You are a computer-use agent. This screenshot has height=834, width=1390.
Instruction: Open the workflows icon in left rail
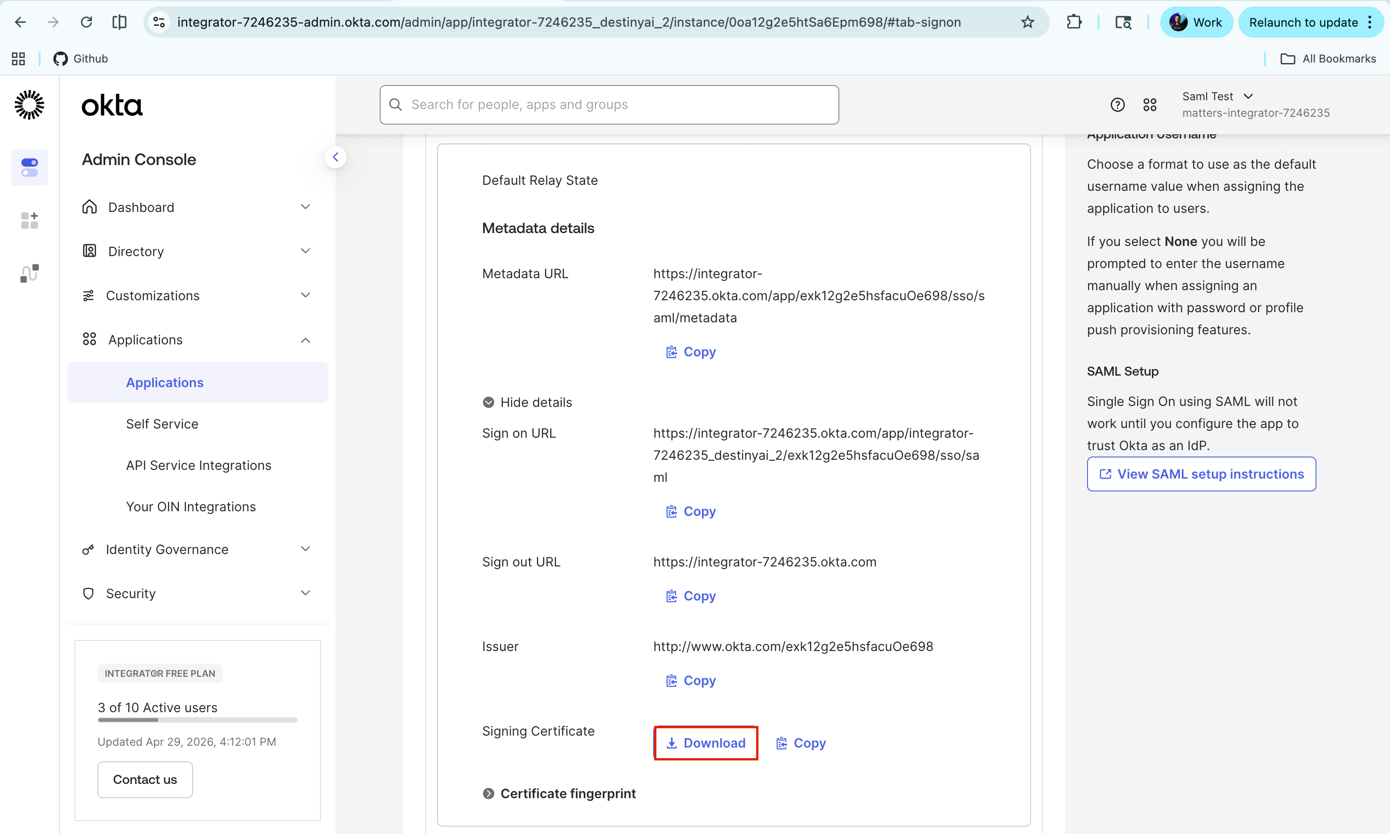click(x=29, y=273)
